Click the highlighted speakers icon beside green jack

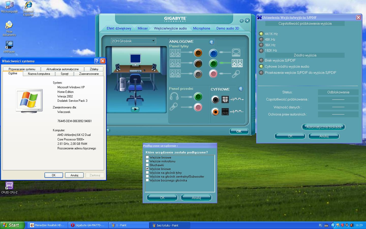237,63
